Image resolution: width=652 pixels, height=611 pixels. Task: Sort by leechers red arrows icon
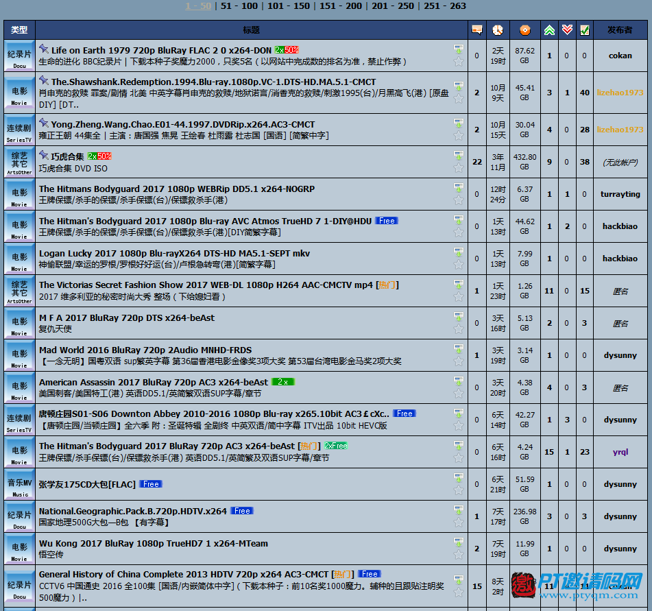(x=567, y=29)
